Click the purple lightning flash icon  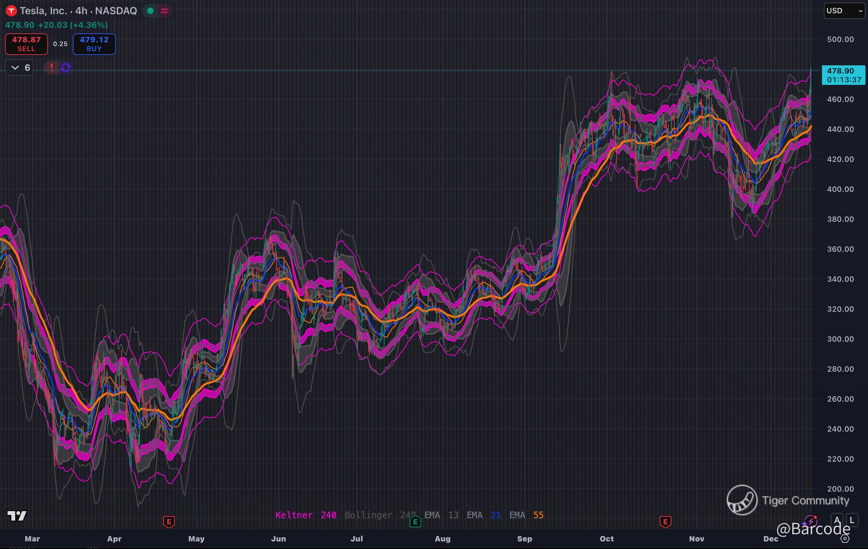(x=810, y=521)
